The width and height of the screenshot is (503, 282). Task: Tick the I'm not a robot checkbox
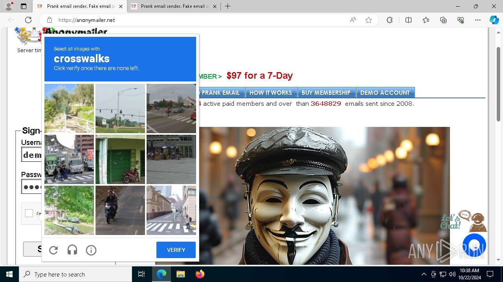[29, 213]
